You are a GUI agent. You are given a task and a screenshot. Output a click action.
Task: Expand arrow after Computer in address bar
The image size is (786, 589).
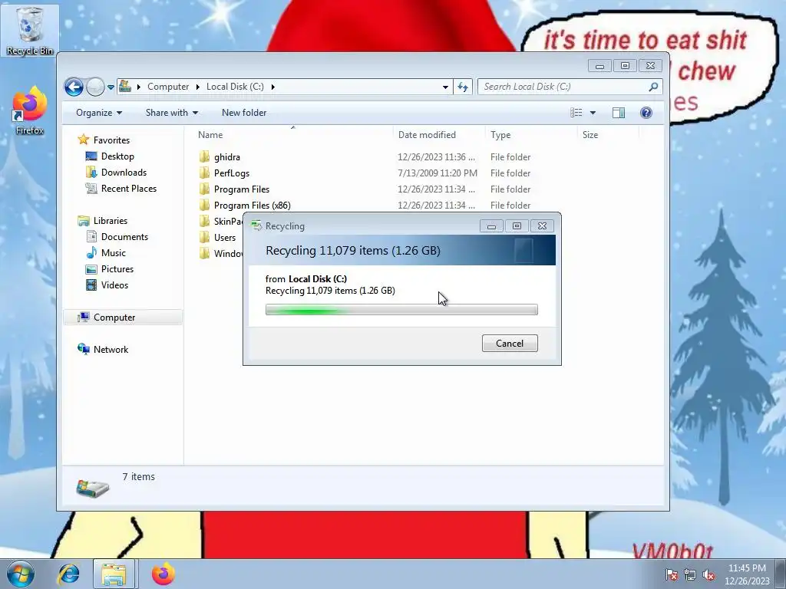coord(197,87)
